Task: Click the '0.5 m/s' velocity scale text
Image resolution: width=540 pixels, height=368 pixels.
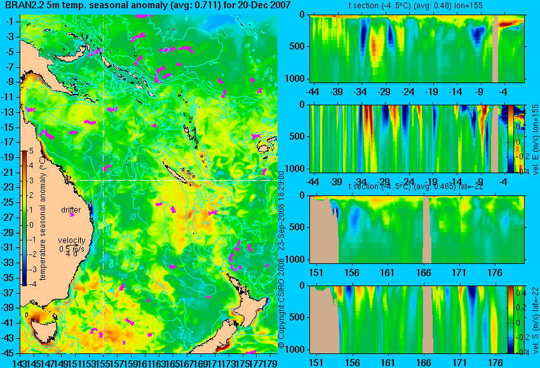Action: [72, 249]
